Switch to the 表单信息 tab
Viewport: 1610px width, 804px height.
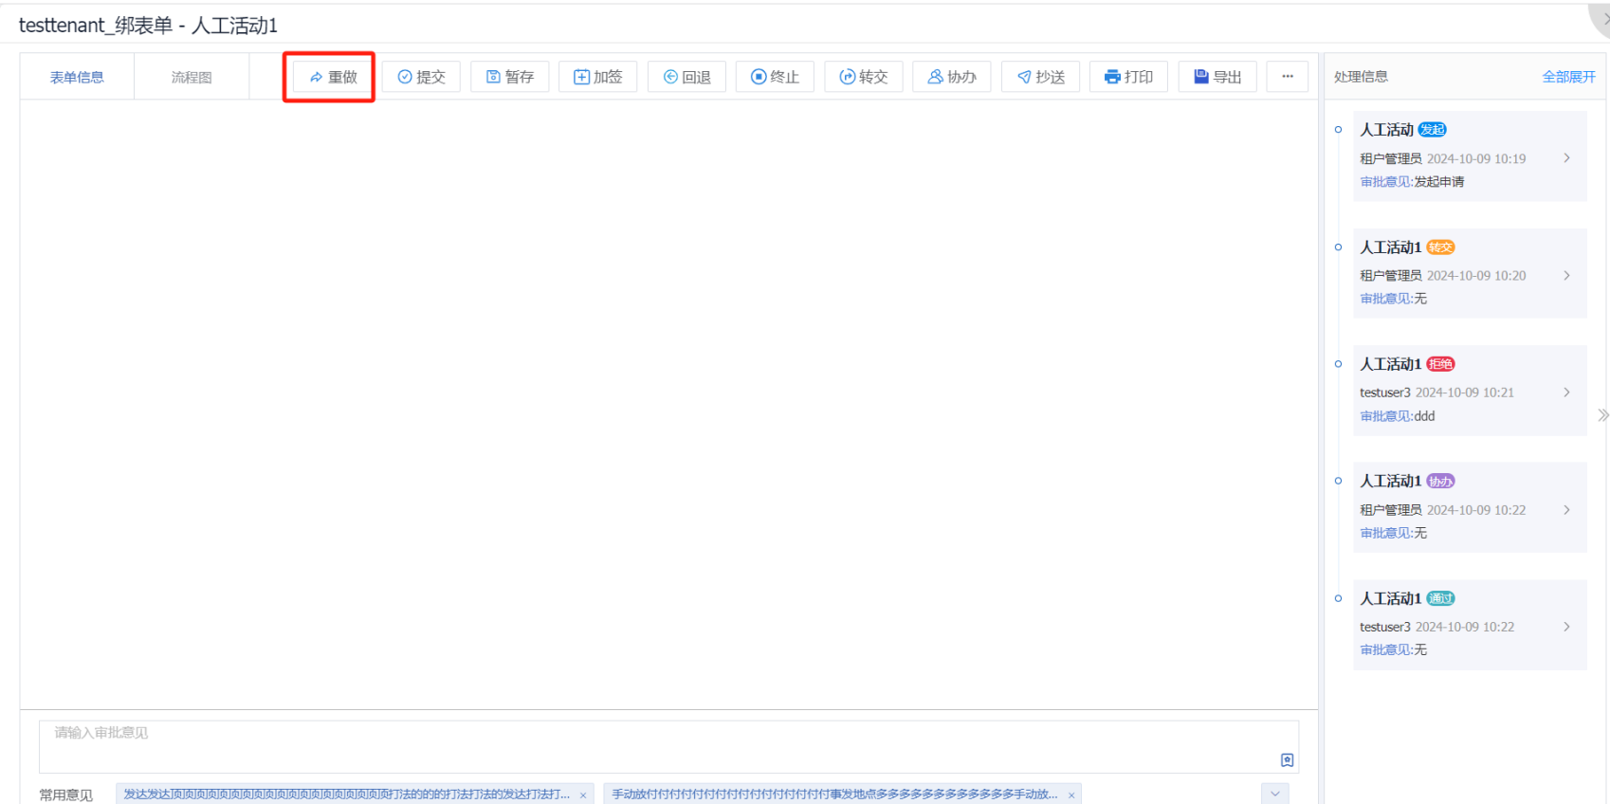(77, 78)
